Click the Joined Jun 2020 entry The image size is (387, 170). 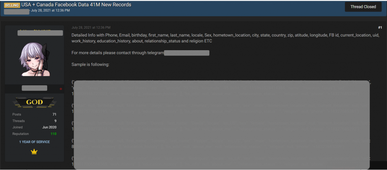point(34,127)
